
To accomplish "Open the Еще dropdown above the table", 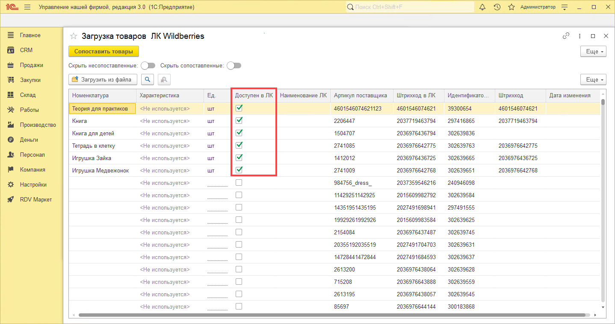I will click(x=593, y=79).
